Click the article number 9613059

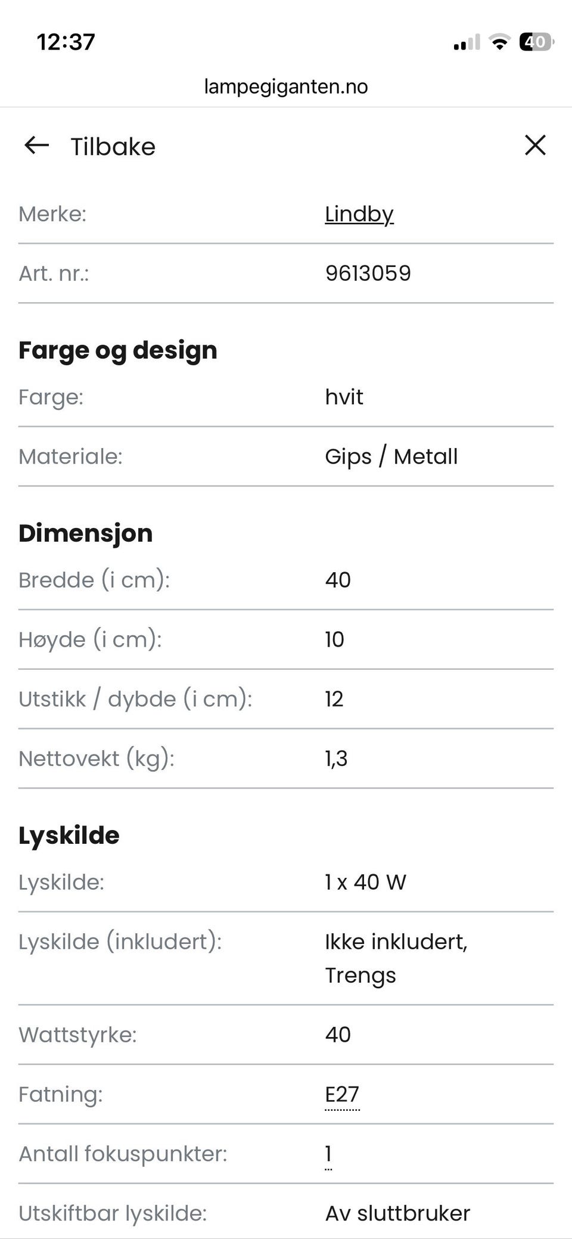click(x=368, y=274)
